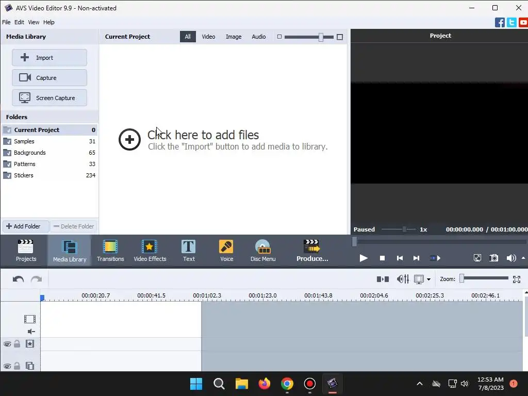Open the Facebook page link icon
Viewport: 528px width, 396px height.
pyautogui.click(x=500, y=23)
